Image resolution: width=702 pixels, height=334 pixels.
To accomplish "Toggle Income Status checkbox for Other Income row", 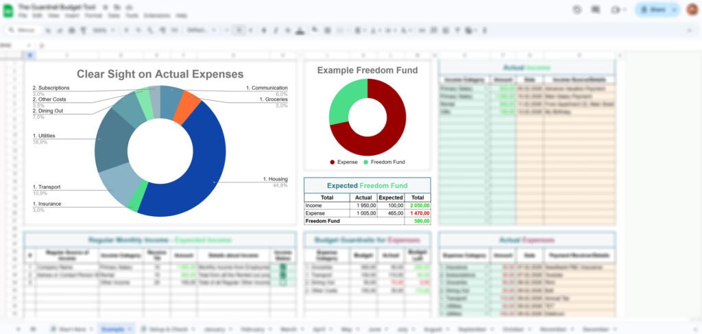I will [x=283, y=282].
